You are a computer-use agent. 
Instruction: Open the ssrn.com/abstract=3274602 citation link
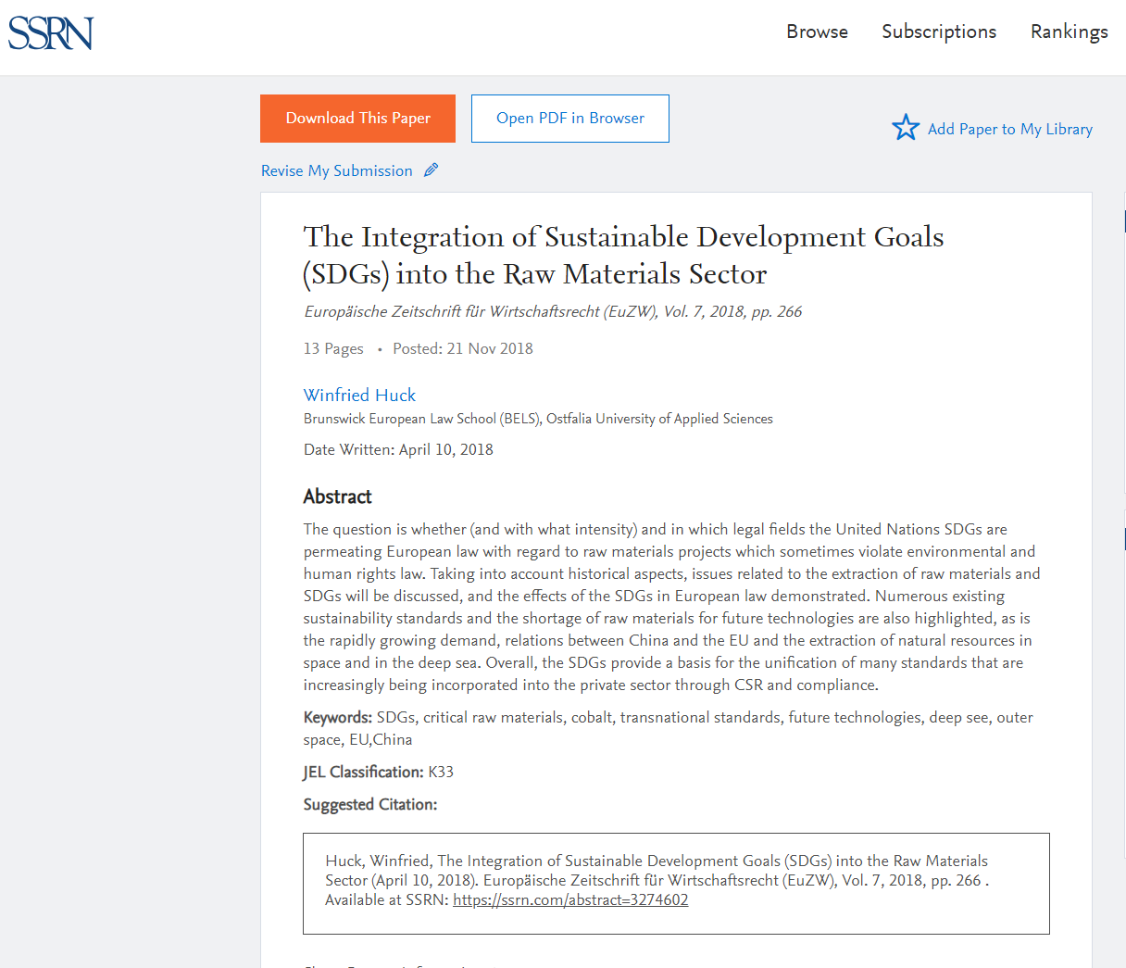tap(570, 899)
